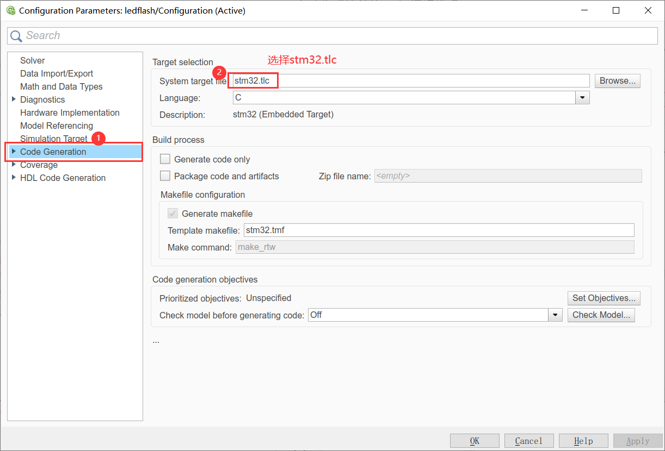
Task: Click the System target file field
Action: pyautogui.click(x=411, y=81)
